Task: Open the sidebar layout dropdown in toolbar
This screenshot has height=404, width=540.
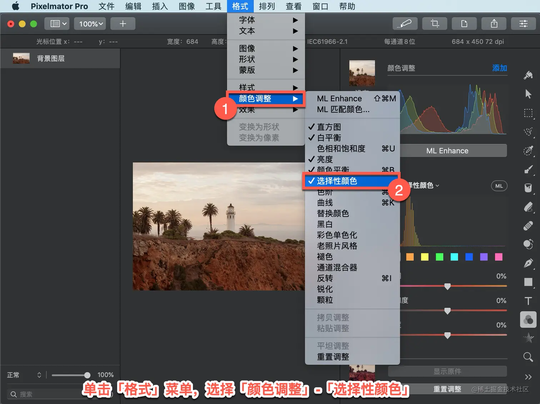Action: (57, 24)
